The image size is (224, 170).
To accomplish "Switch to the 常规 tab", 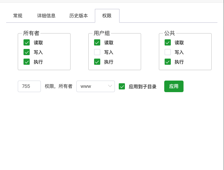I will (18, 16).
